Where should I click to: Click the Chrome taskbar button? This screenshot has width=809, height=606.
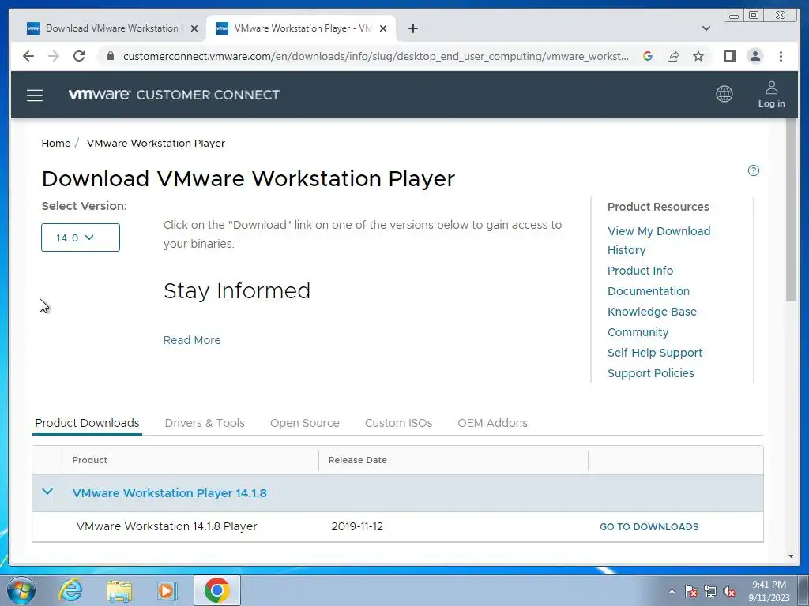tap(216, 590)
